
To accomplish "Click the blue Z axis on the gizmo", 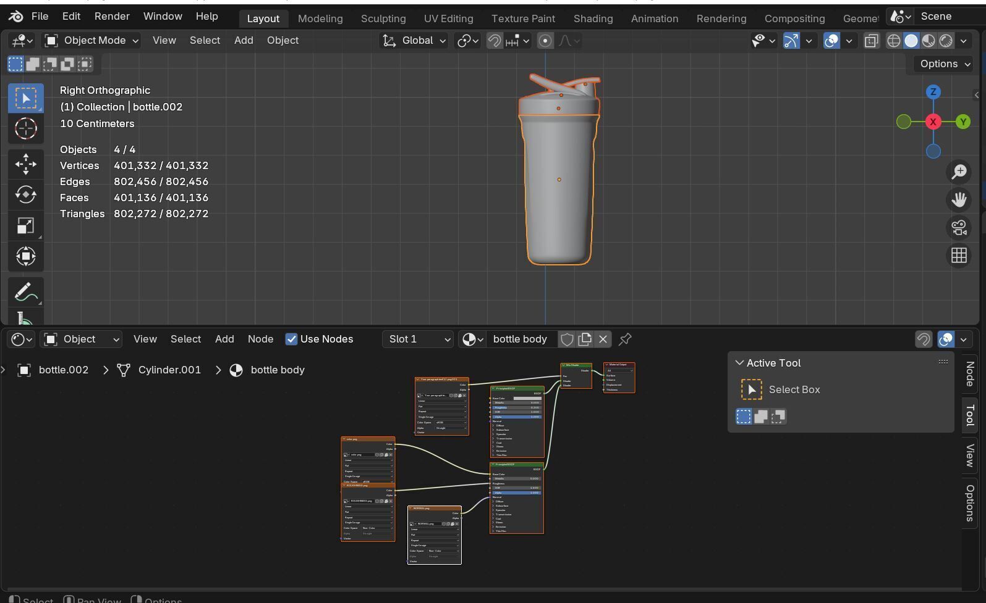I will (933, 92).
